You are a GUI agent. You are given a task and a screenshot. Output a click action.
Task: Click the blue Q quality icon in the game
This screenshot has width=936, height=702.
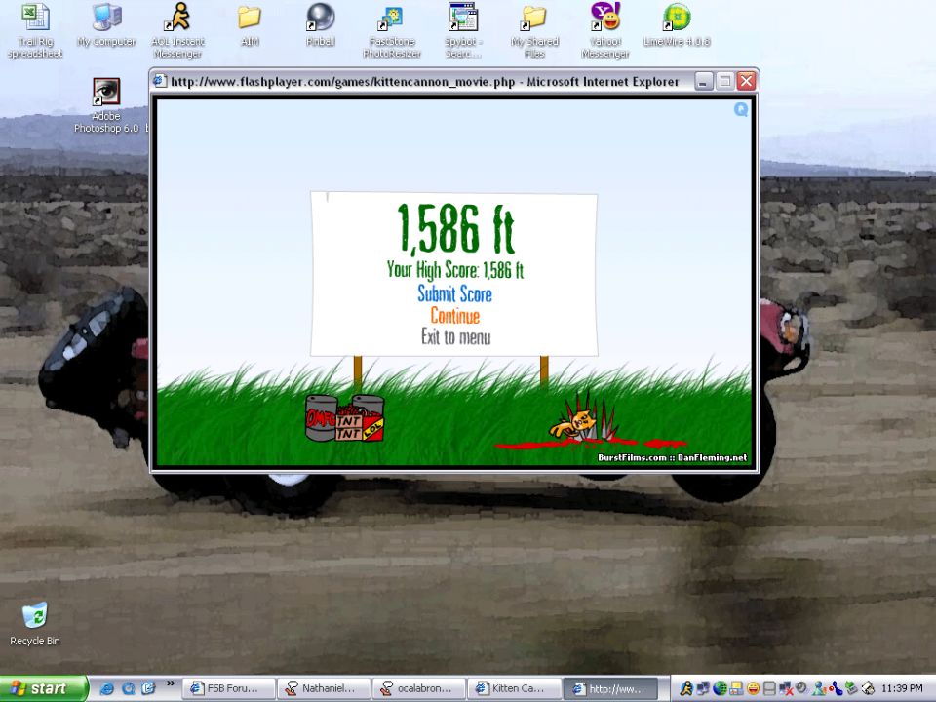point(741,109)
